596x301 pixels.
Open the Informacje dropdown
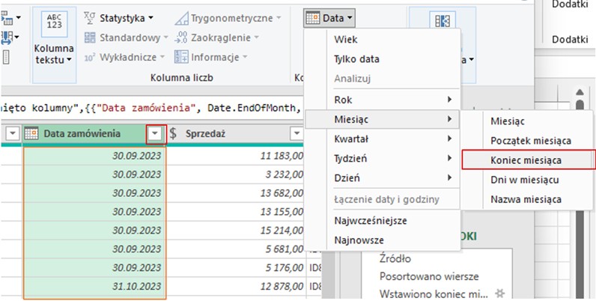pos(245,58)
